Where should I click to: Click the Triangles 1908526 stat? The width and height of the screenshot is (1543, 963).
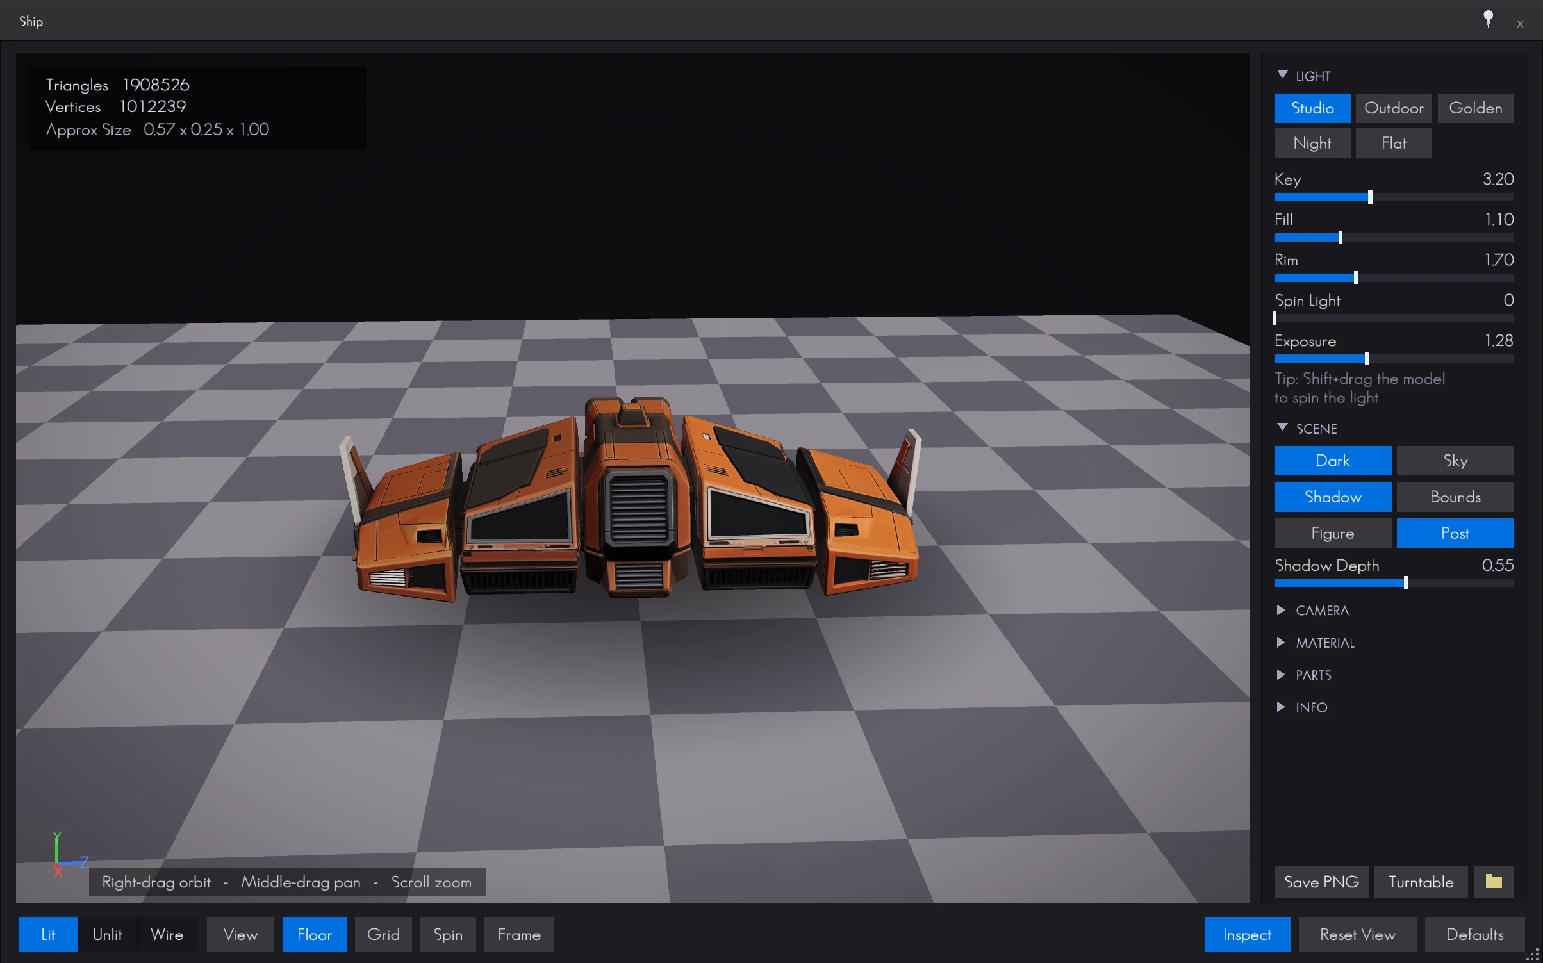click(x=117, y=85)
